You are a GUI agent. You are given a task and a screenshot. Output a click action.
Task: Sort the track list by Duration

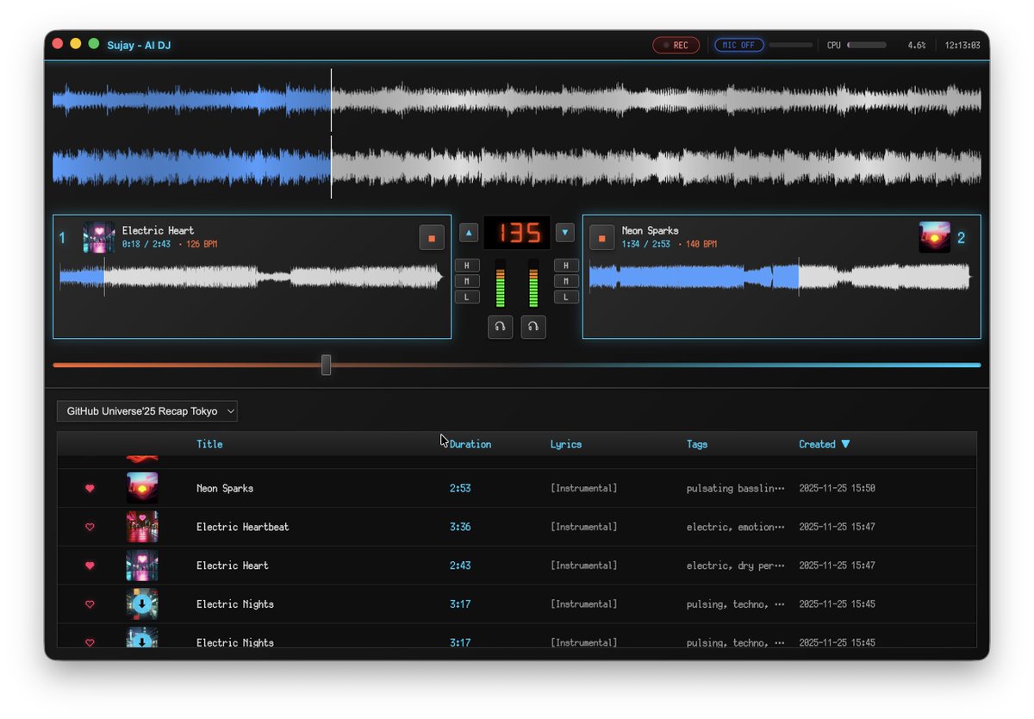[472, 444]
